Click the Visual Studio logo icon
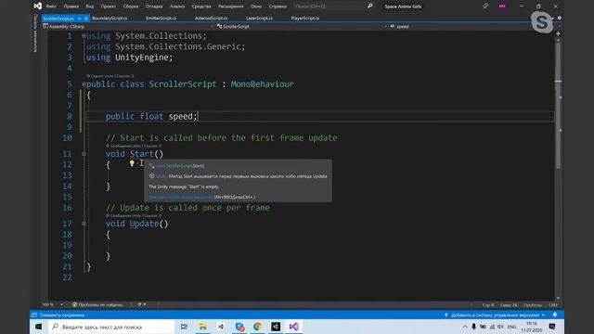 click(37, 6)
